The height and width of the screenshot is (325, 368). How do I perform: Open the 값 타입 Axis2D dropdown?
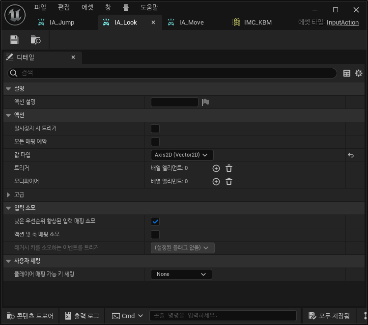(182, 155)
